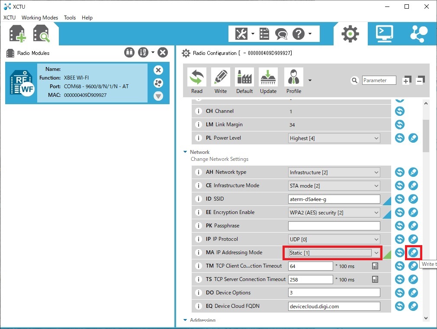Click the Update firmware icon
Viewport: 437px width, 329px height.
tap(268, 81)
